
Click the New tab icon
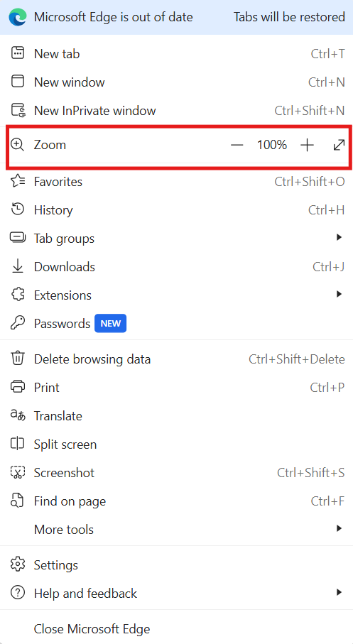[18, 53]
